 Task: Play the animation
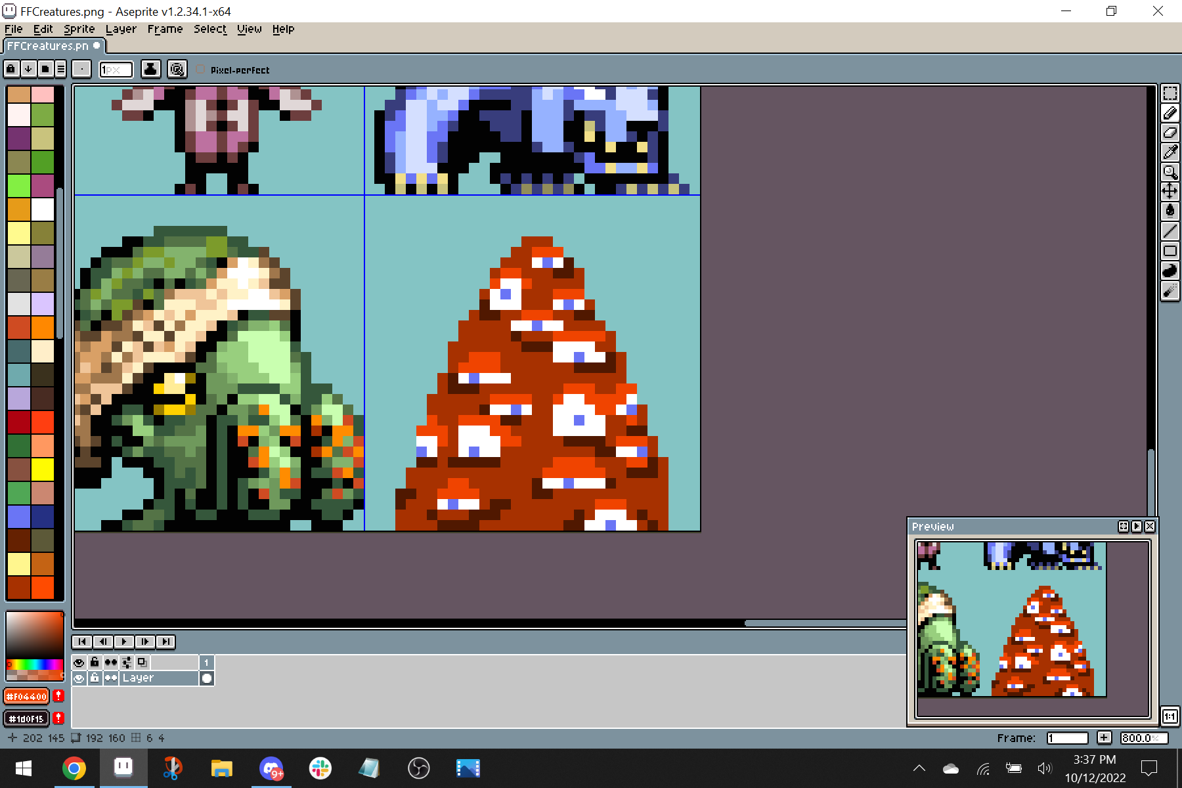click(124, 642)
